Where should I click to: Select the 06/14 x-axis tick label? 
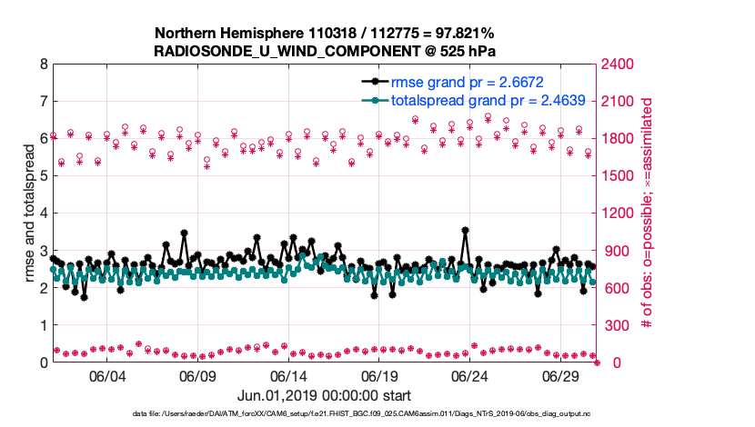(287, 377)
